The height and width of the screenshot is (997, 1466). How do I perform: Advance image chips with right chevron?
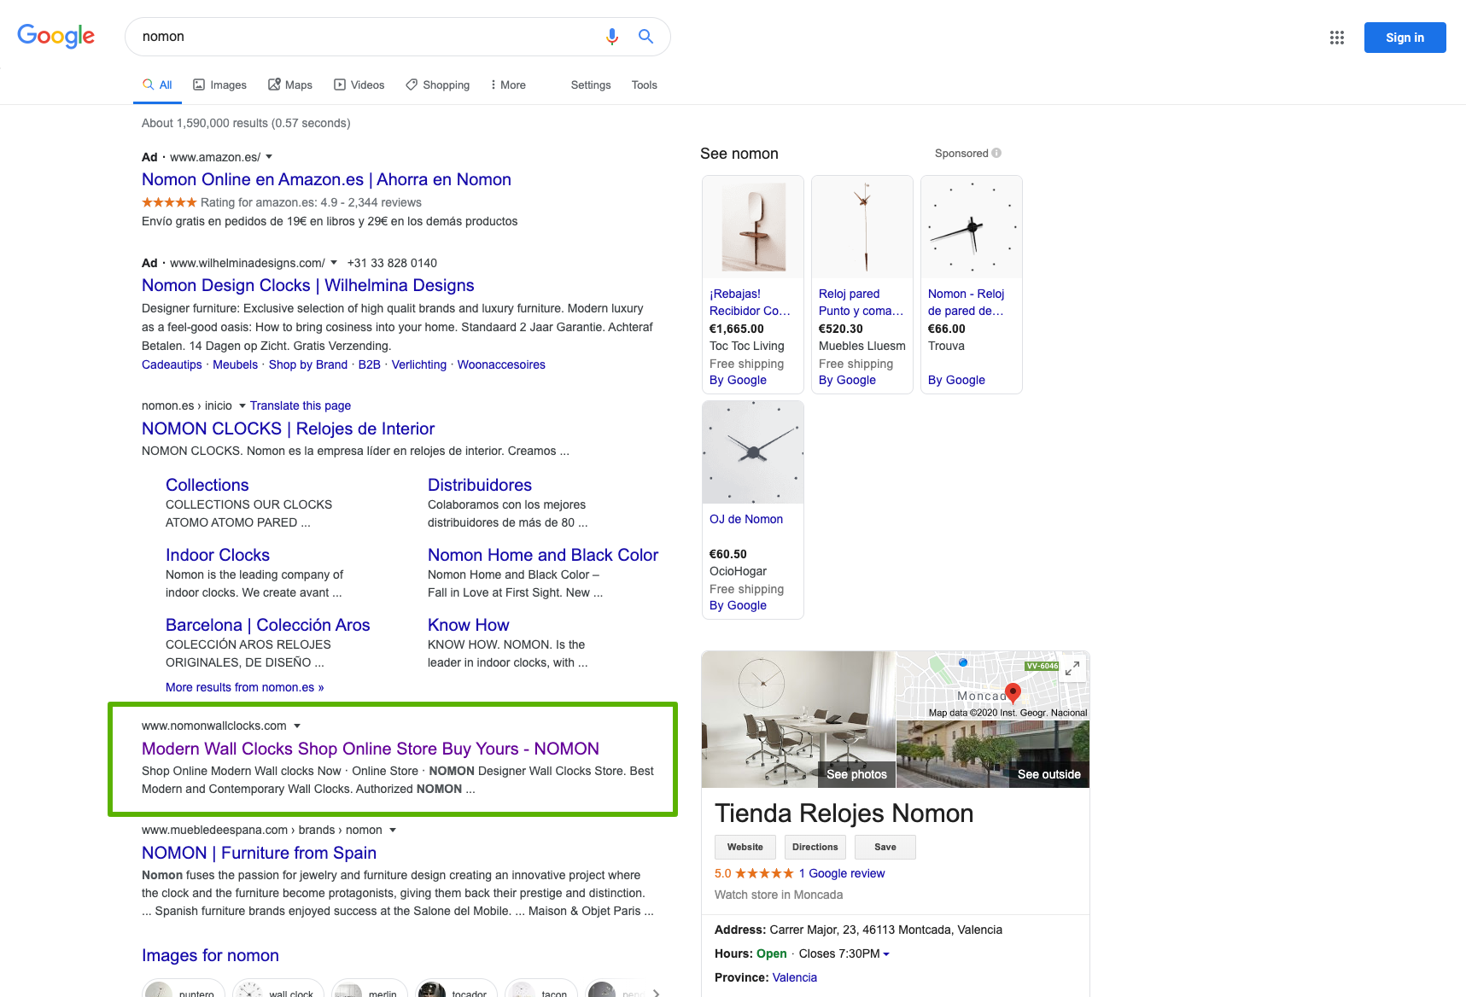pyautogui.click(x=656, y=993)
